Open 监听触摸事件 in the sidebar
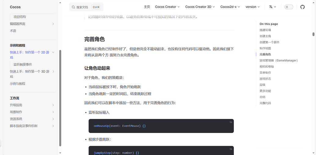This screenshot has height=155, width=316. pos(23,65)
